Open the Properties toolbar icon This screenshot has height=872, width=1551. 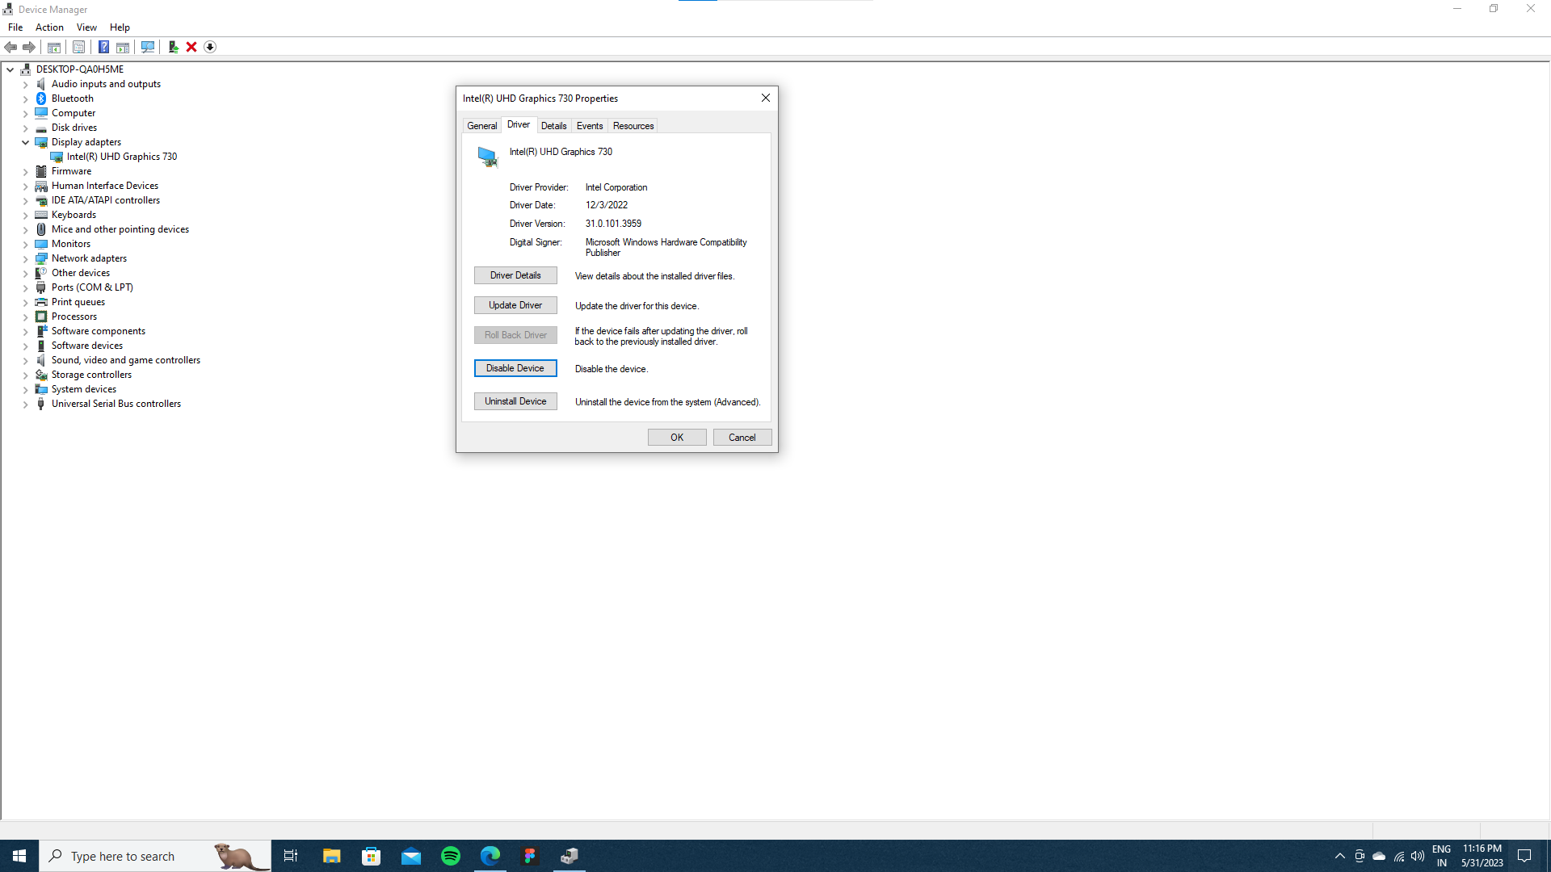(x=78, y=47)
